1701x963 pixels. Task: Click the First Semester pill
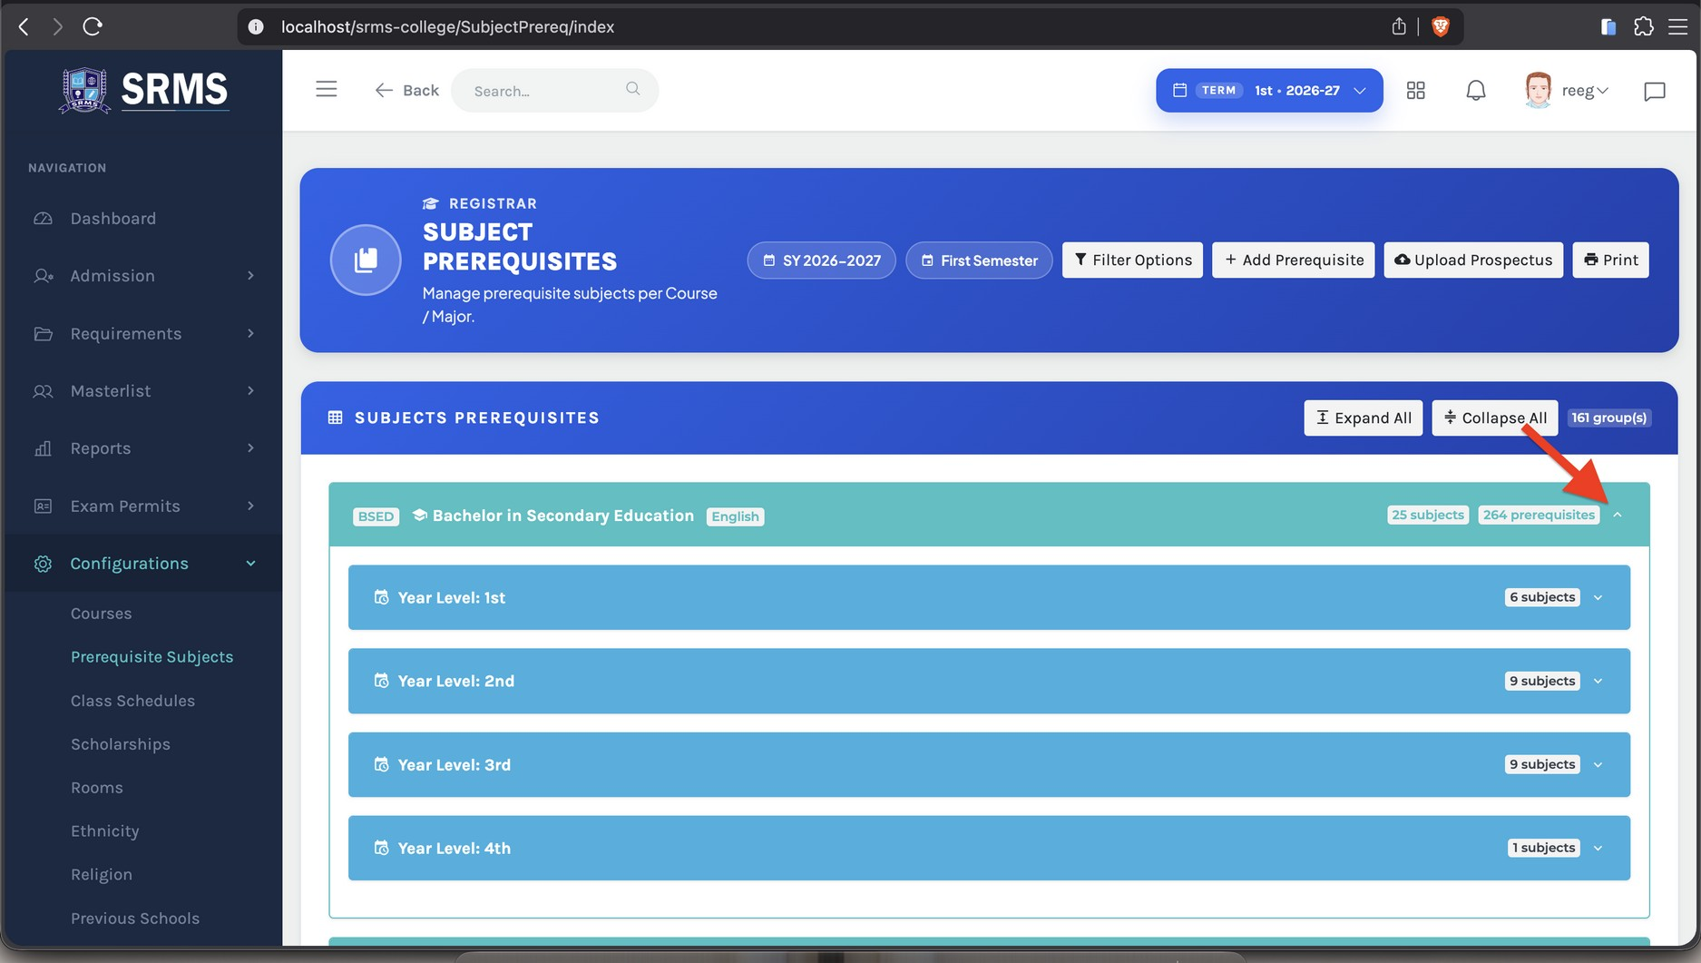[x=979, y=260]
